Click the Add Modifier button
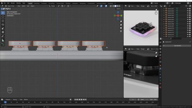 [x=177, y=46]
